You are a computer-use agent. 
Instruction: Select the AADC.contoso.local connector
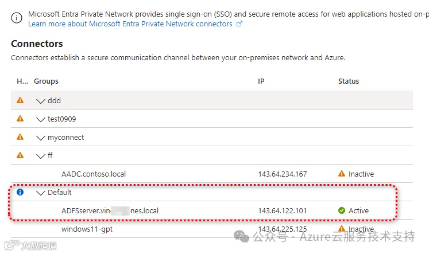94,174
